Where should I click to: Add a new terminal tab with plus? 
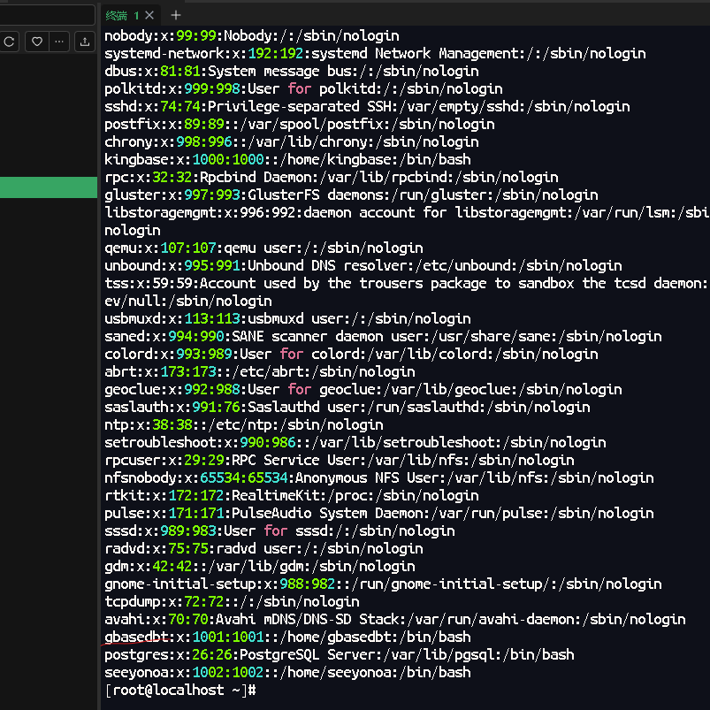tap(176, 15)
